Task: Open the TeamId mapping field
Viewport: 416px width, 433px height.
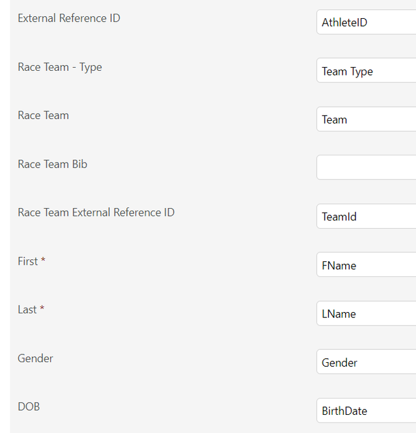Action: coord(367,216)
